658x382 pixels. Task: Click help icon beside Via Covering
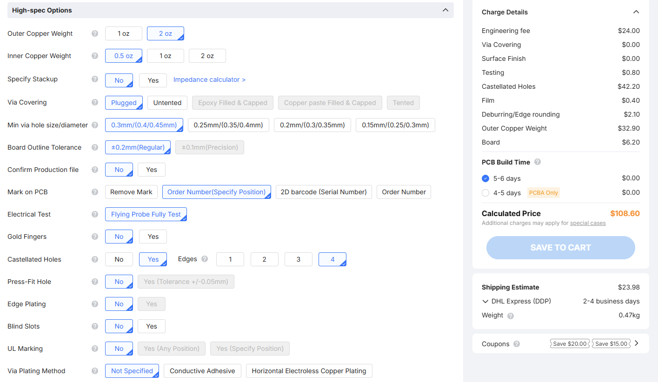coord(95,102)
